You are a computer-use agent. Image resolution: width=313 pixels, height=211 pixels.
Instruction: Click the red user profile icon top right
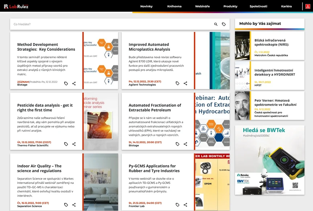point(308,6)
